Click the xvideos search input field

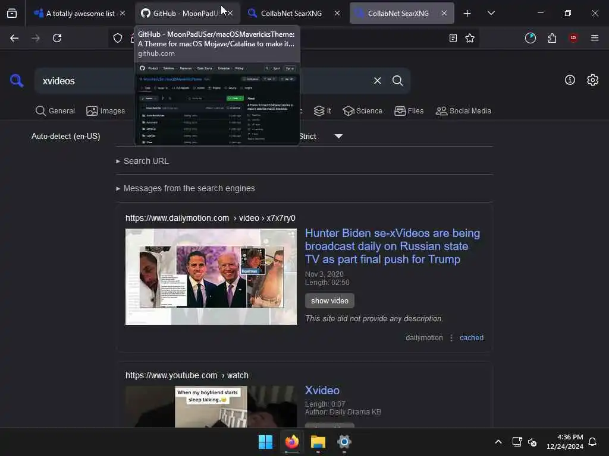coord(202,81)
